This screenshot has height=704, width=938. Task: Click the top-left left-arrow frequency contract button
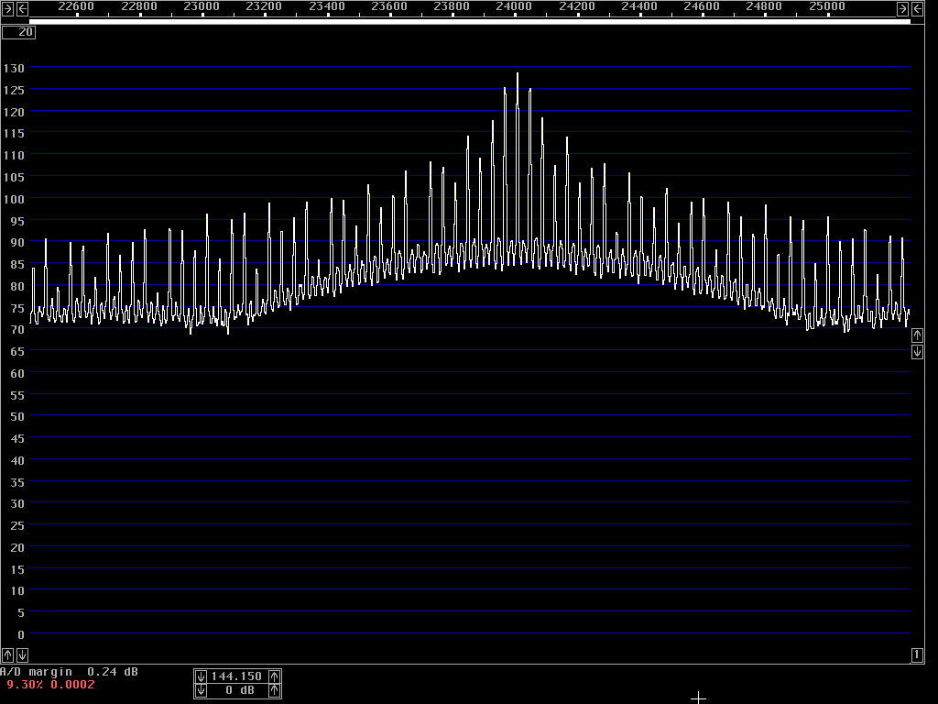(22, 8)
